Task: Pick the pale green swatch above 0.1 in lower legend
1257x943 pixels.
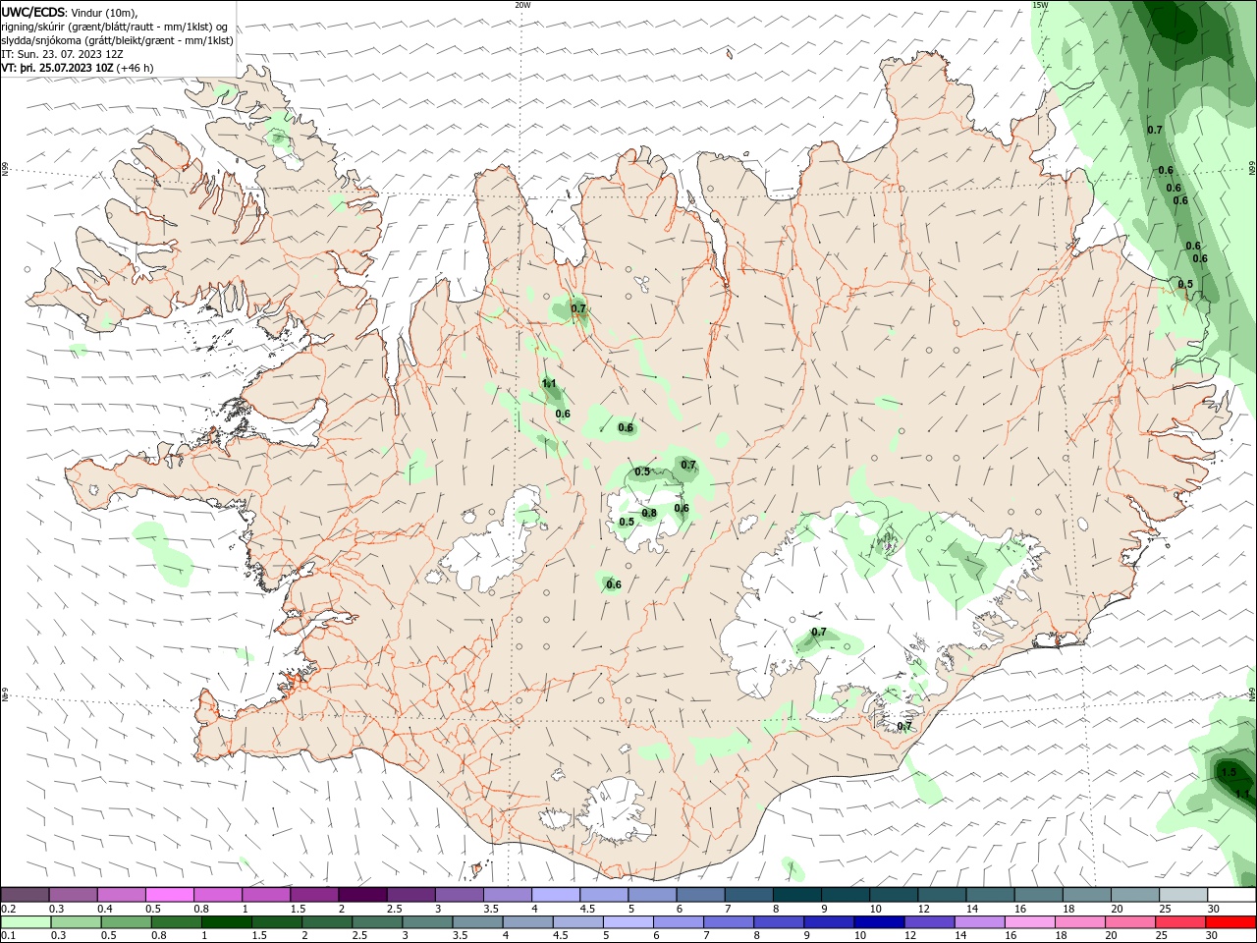Action: tap(26, 922)
